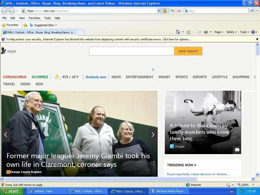Screen dimensions: 260x195
Task: Click the browser Forward arrow button
Action: pos(11,11)
